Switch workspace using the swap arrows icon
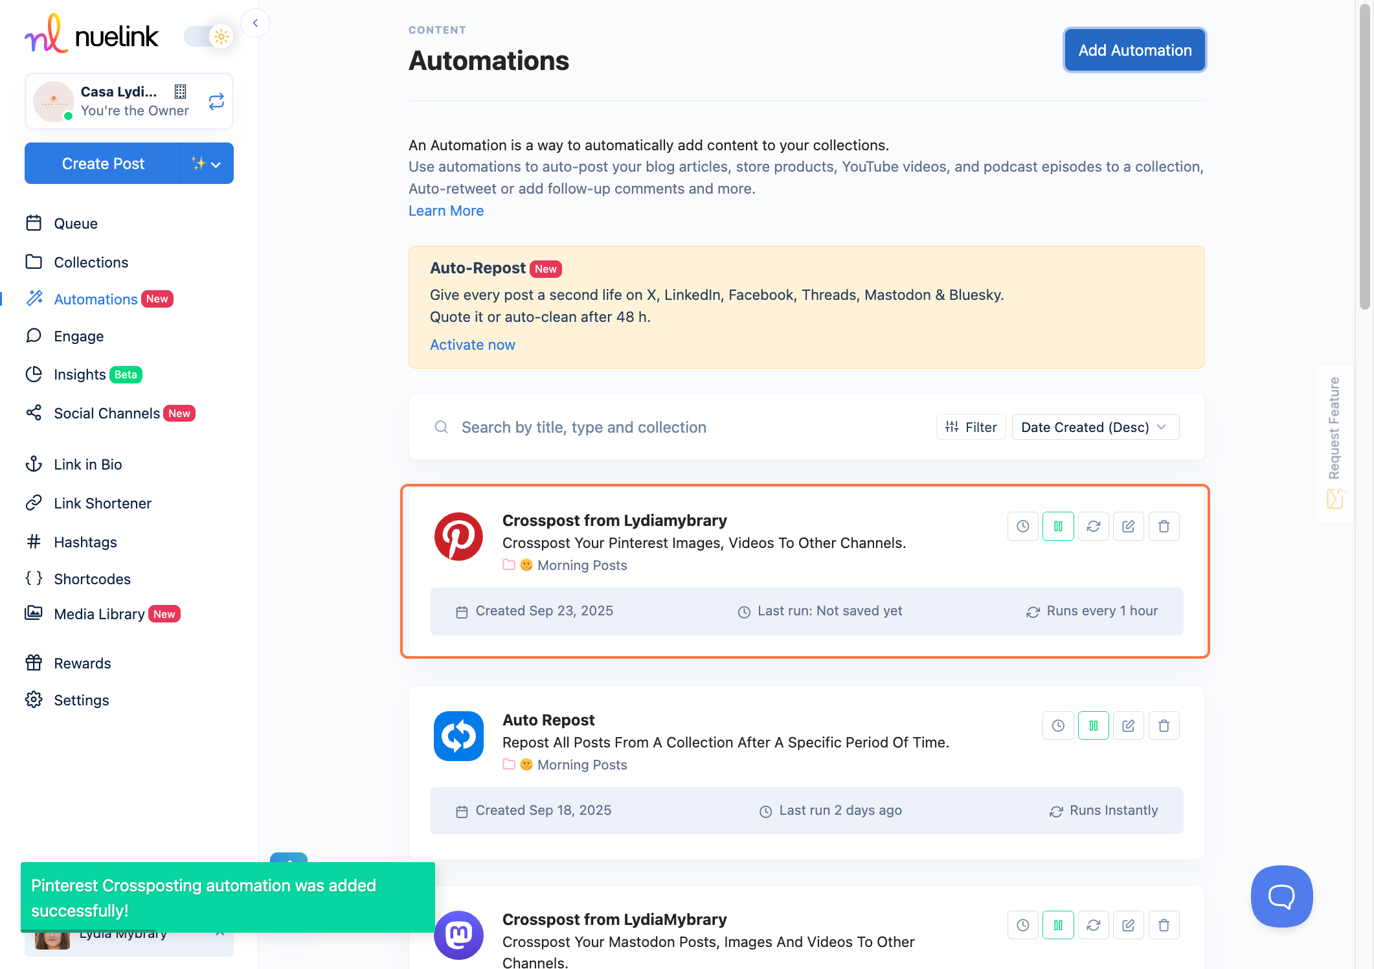 click(x=216, y=102)
